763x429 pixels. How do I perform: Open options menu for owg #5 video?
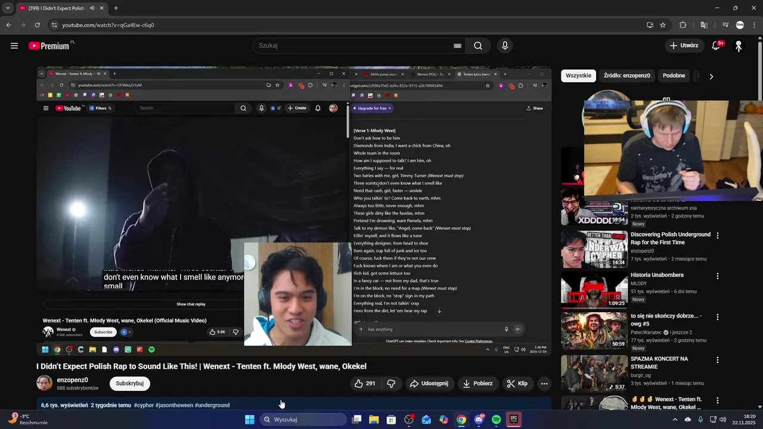coord(717,317)
